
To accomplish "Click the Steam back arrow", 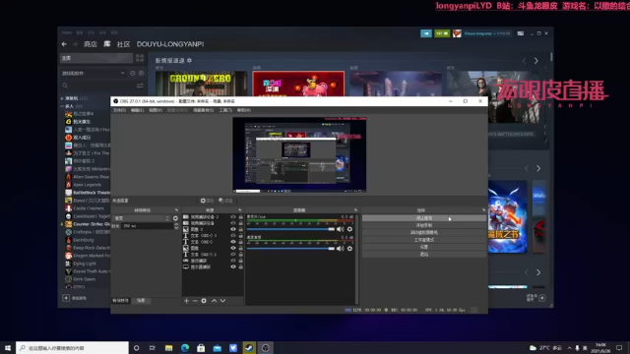I will (64, 44).
